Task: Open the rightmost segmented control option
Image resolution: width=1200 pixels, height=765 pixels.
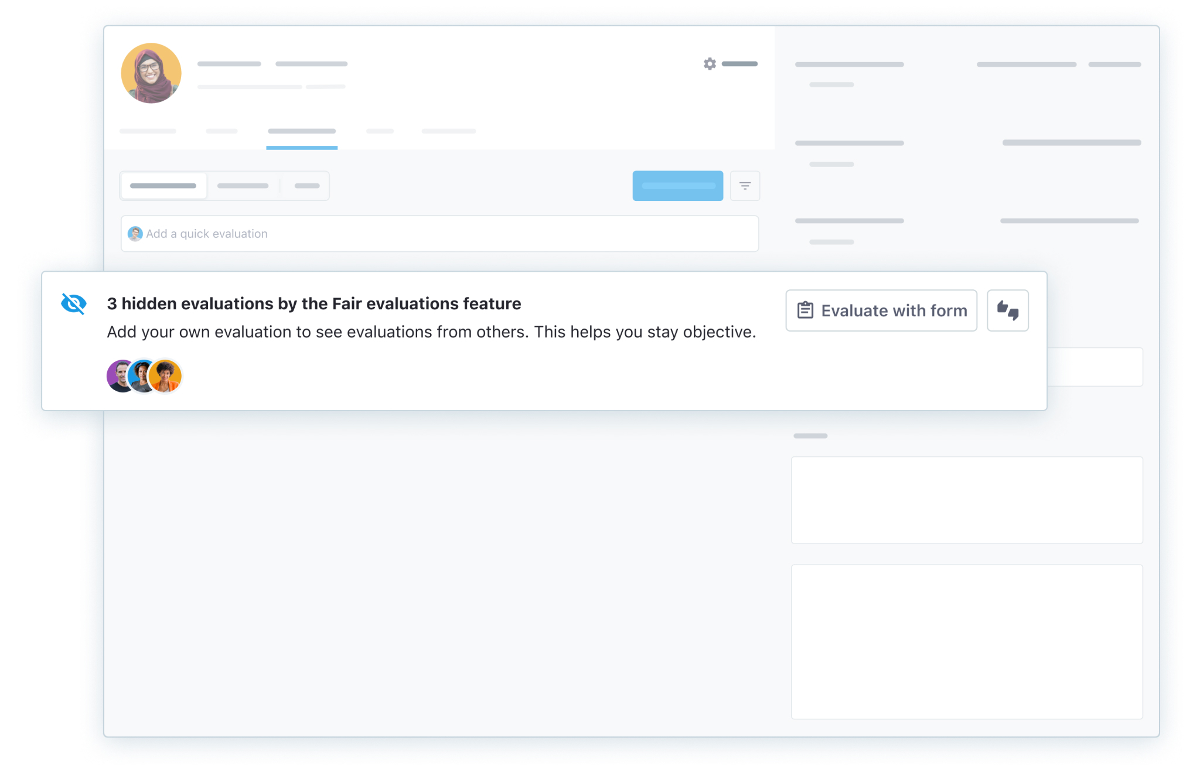Action: 306,186
